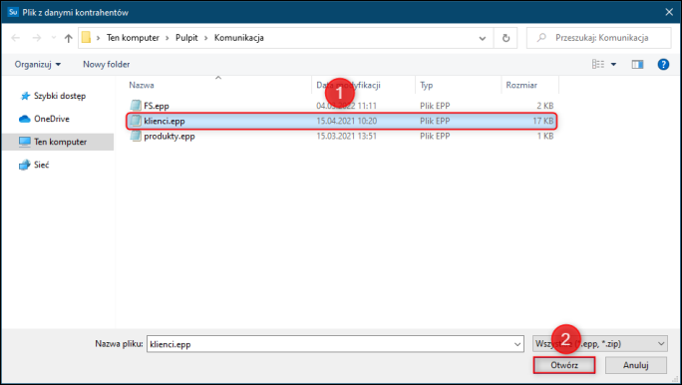
Task: Open the file type filter combo box
Action: tap(600, 344)
